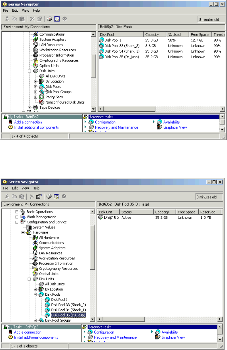
Task: Open Help menu in bottom Navigator window
Action: point(36,188)
